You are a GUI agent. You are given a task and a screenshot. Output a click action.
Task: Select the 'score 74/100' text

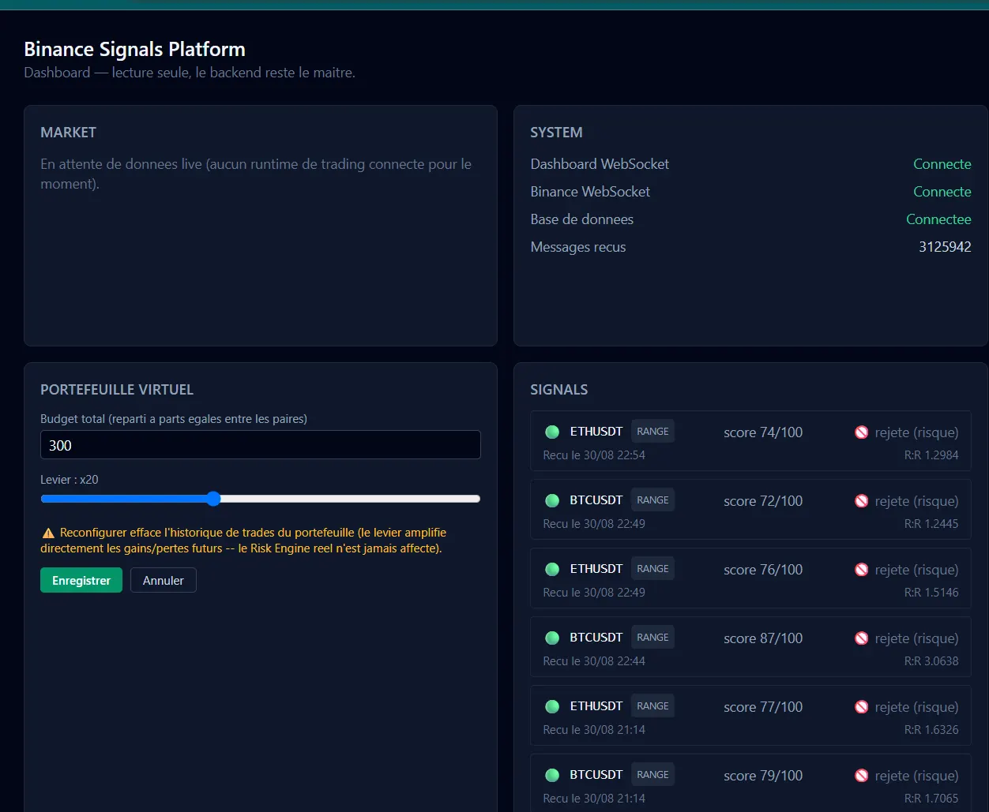pos(763,432)
